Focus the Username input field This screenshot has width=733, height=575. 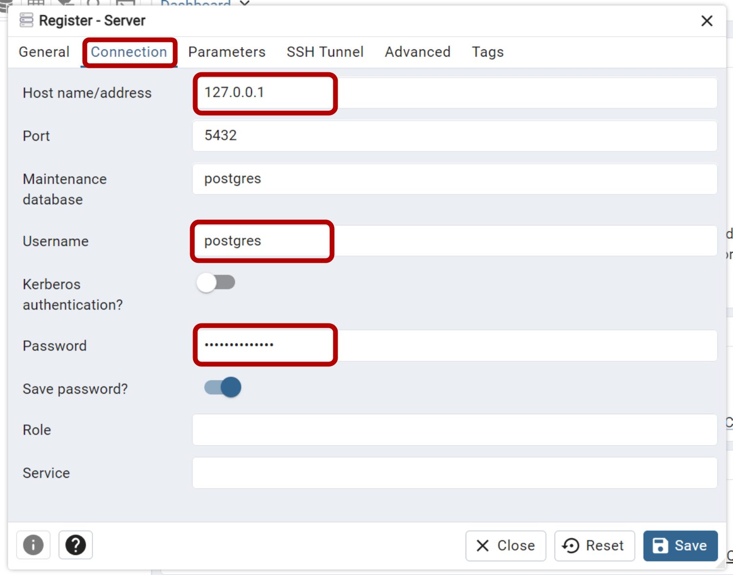click(x=454, y=241)
